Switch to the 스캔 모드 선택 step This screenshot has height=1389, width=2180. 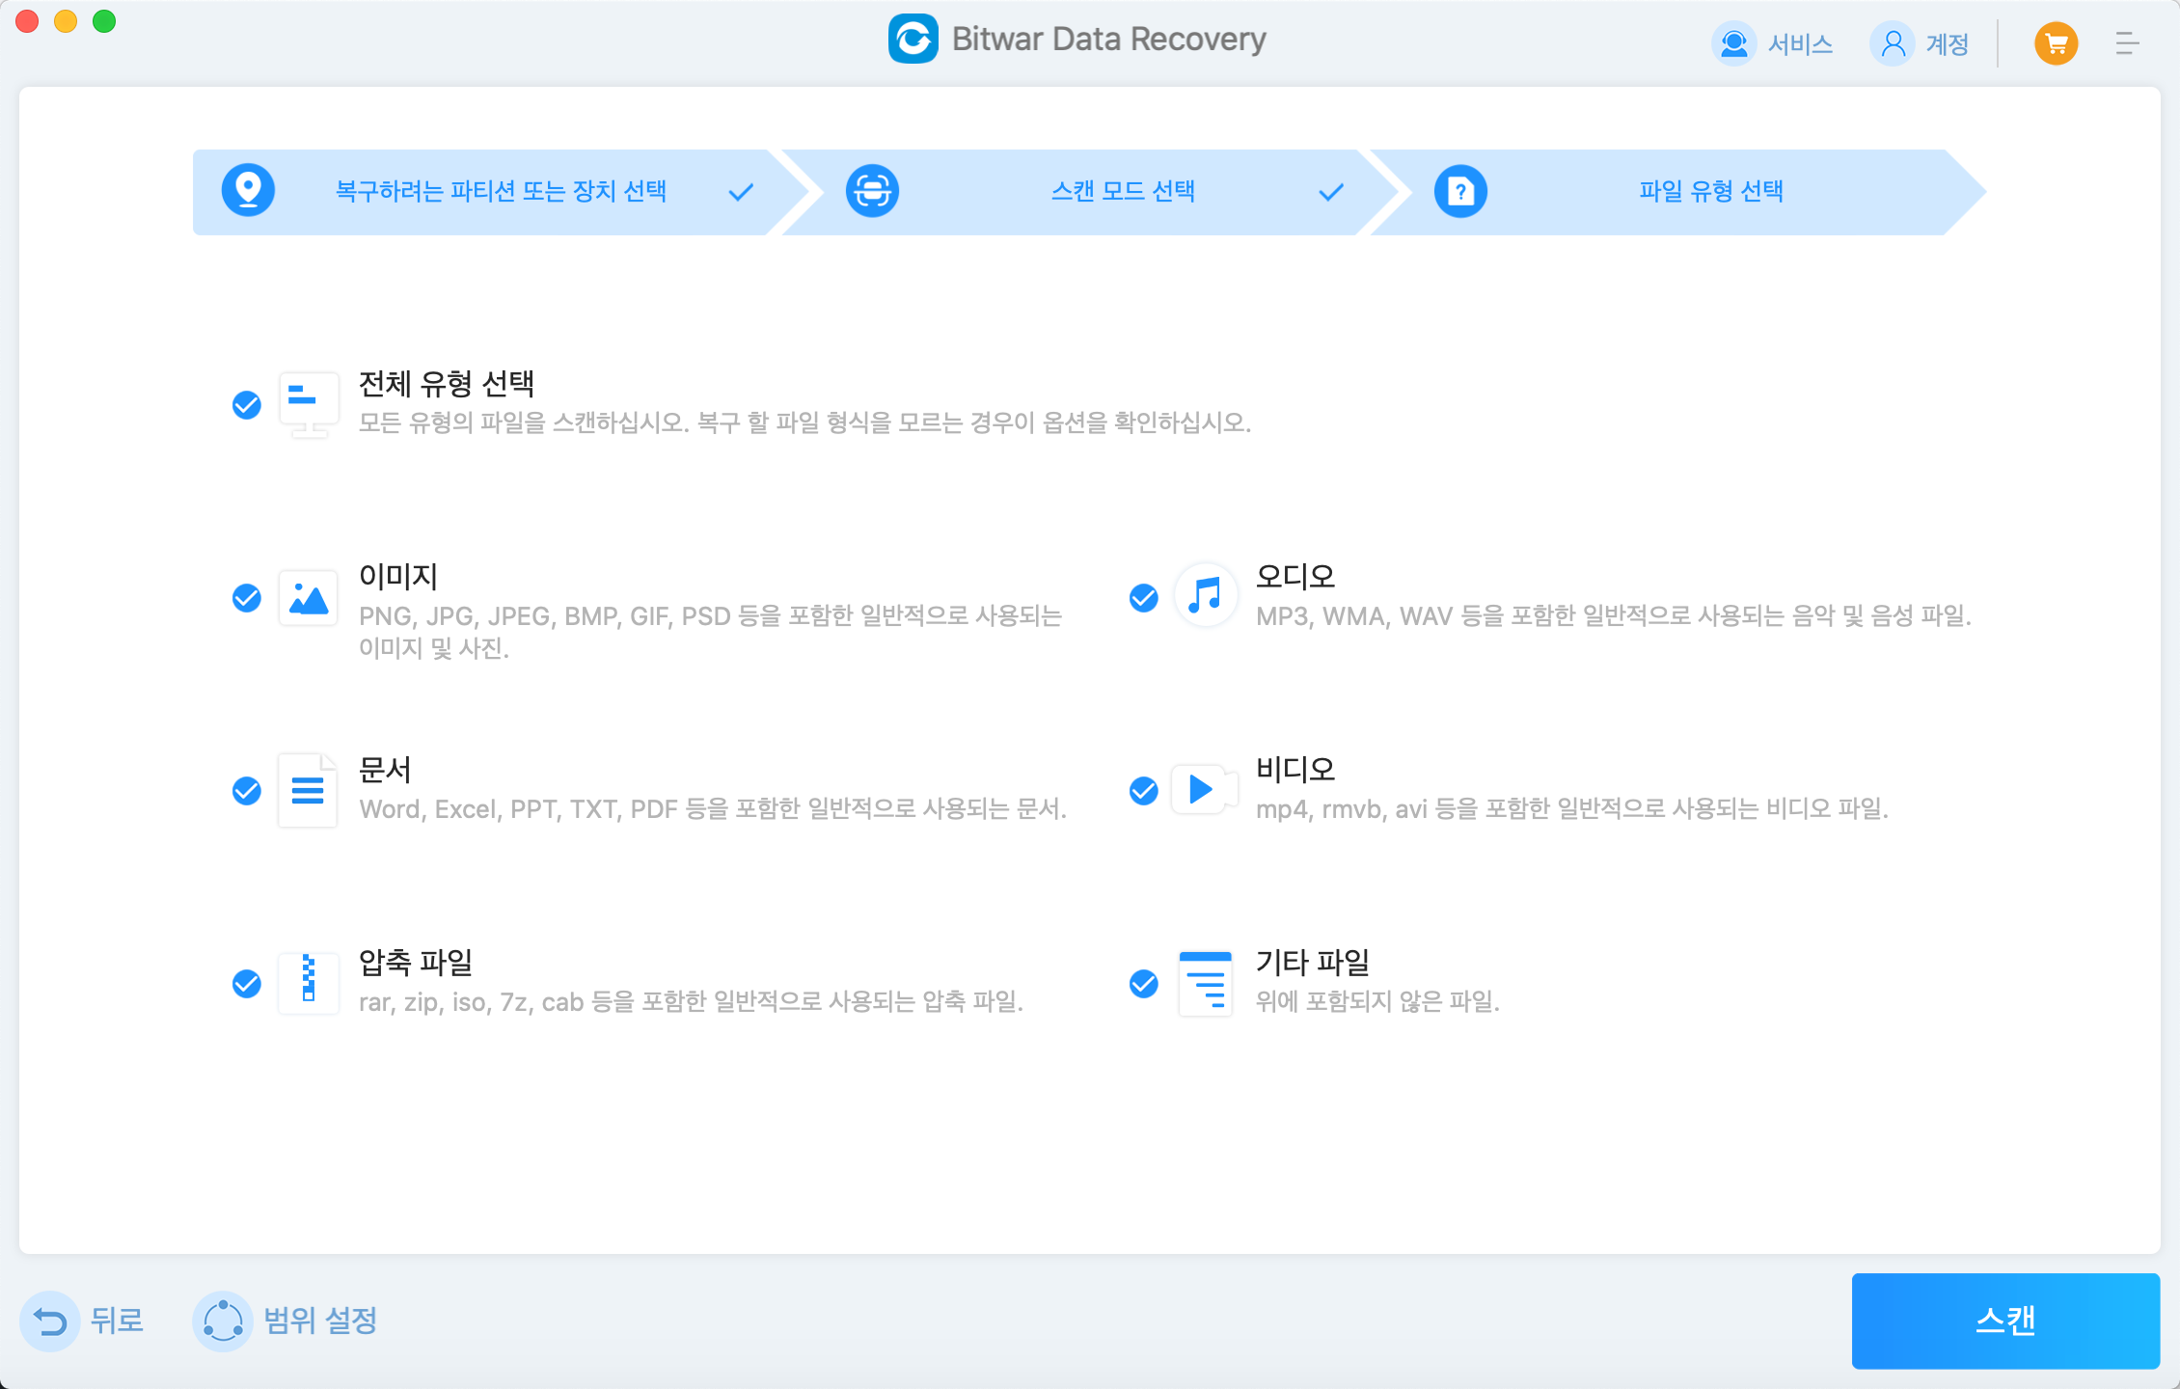coord(1122,191)
